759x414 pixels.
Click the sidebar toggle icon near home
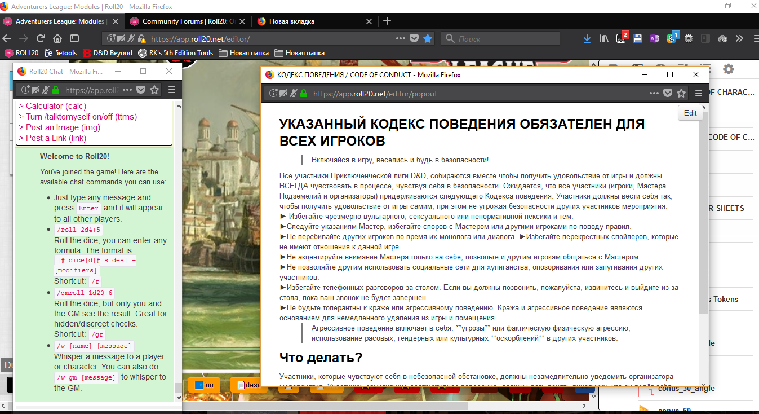click(74, 38)
